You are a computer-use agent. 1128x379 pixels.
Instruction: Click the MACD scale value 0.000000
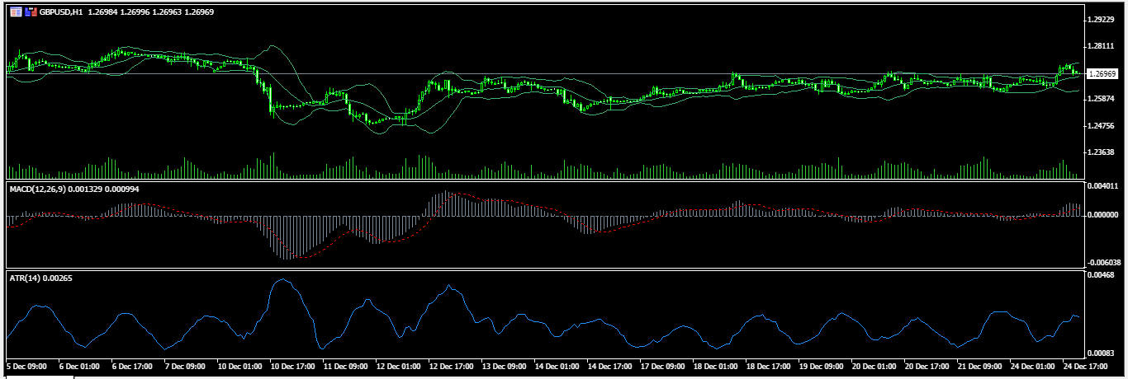click(1102, 214)
